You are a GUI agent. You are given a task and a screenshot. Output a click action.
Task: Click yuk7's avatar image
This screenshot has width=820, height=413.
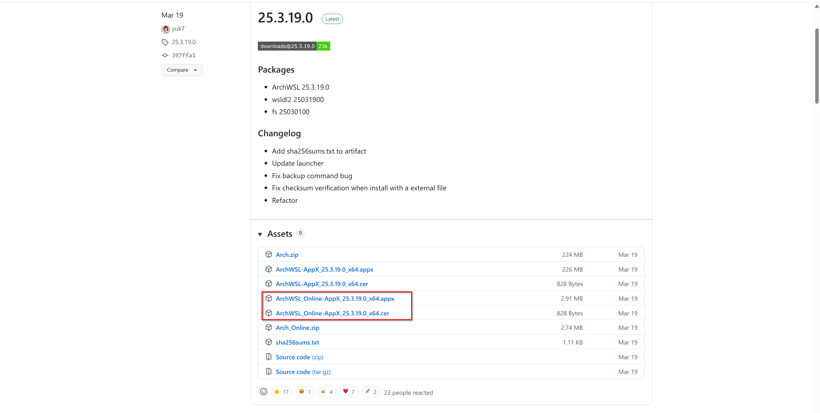[165, 29]
